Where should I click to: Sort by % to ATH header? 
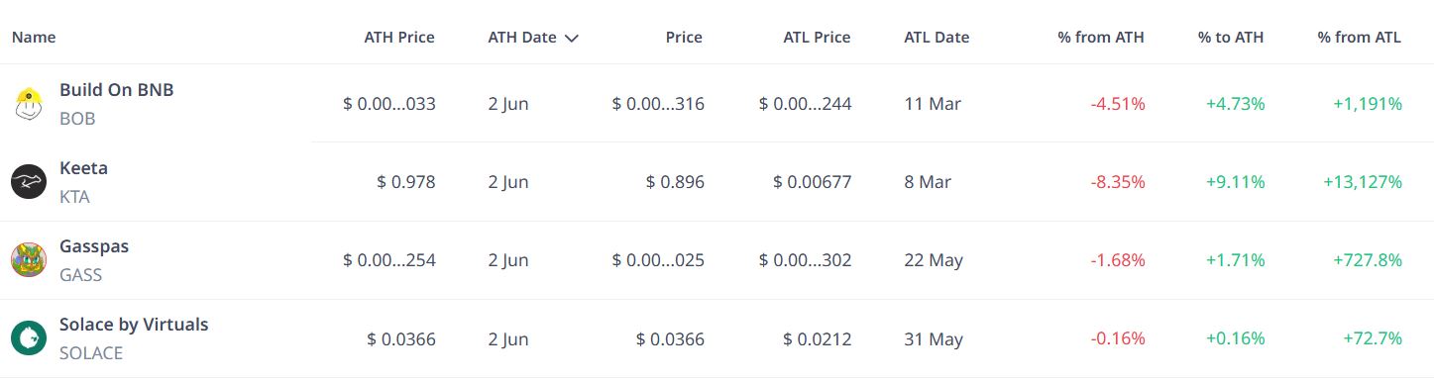(x=1231, y=38)
